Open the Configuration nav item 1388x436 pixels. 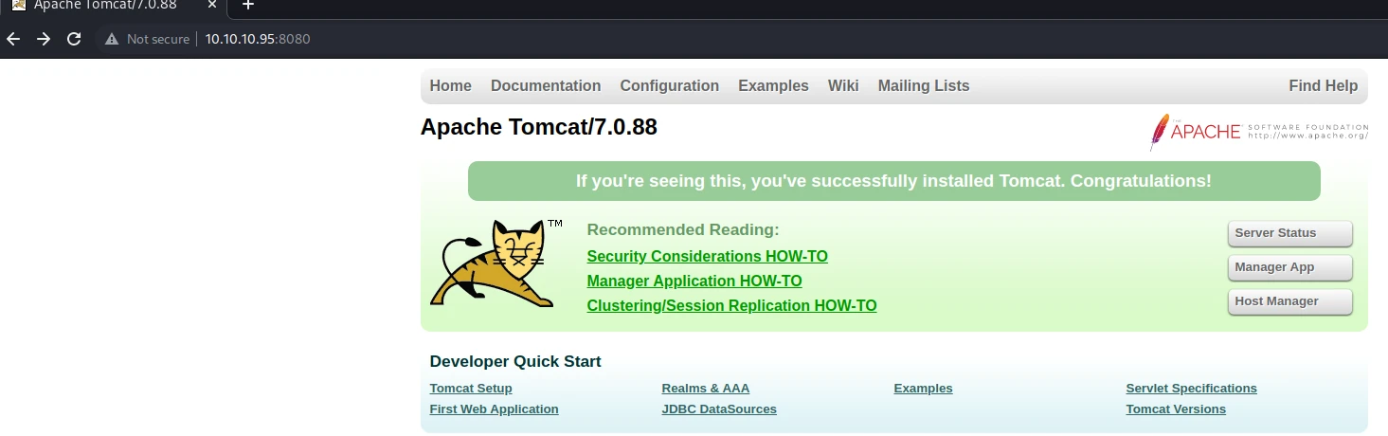(670, 85)
